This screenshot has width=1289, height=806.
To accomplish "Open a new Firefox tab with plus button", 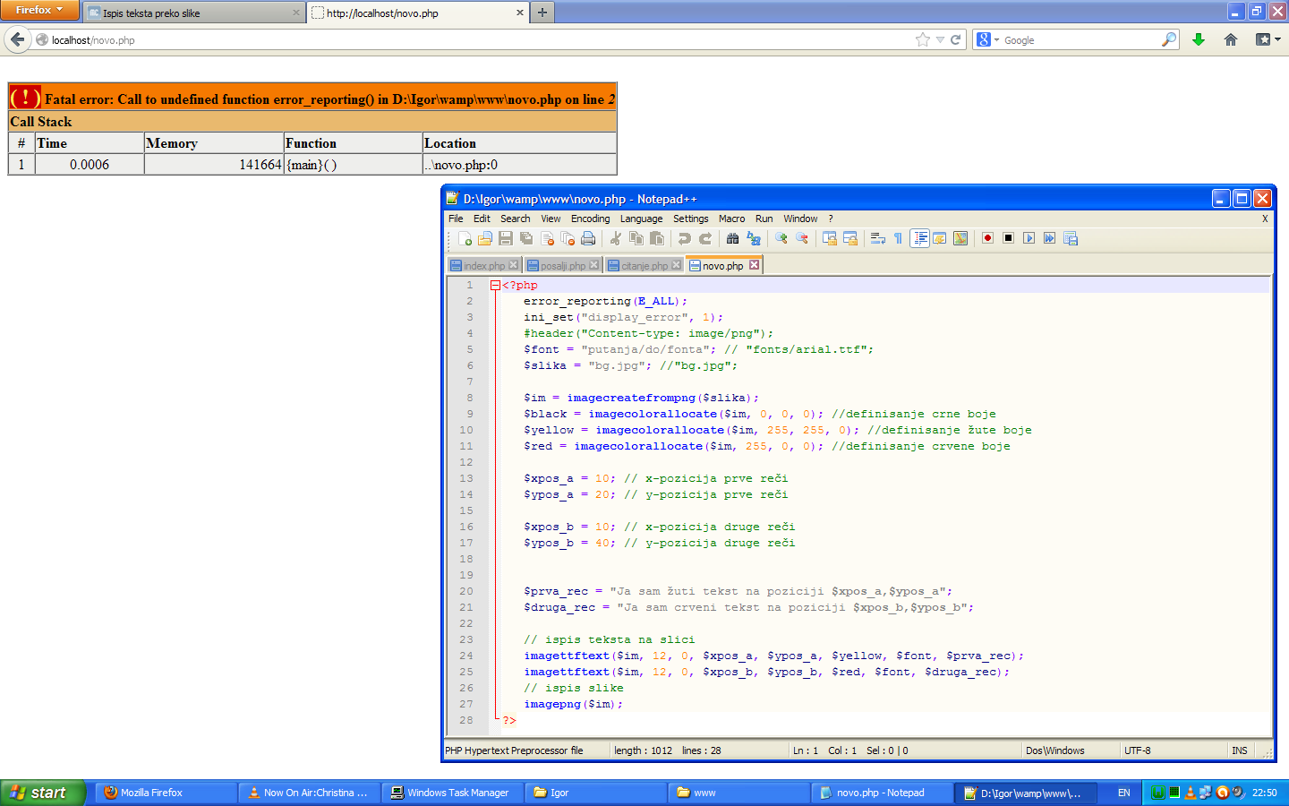I will pyautogui.click(x=542, y=13).
